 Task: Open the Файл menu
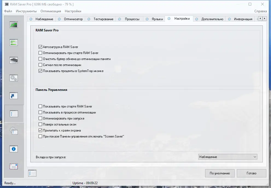(x=8, y=11)
